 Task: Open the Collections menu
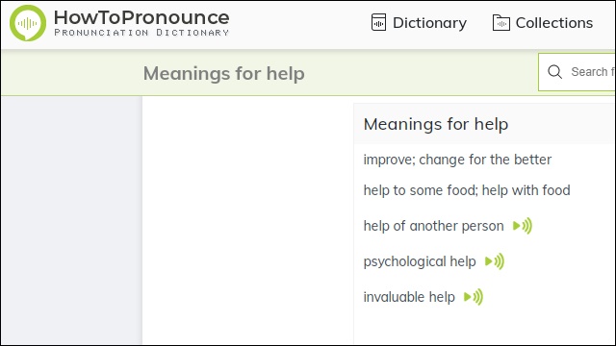click(x=554, y=23)
